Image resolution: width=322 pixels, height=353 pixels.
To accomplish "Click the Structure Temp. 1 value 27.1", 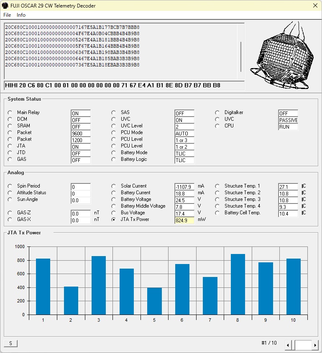I will [288, 187].
